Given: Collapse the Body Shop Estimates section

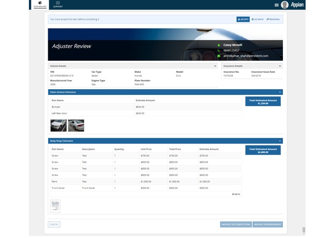Looking at the screenshot, I should 280,141.
